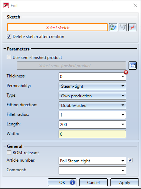This screenshot has height=189, width=141.
Task: Click the red error icon by Thickness
Action: (x=126, y=72)
